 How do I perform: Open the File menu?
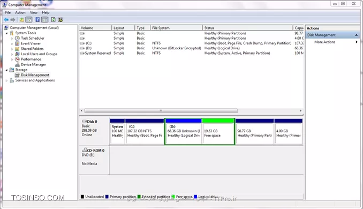(x=8, y=12)
